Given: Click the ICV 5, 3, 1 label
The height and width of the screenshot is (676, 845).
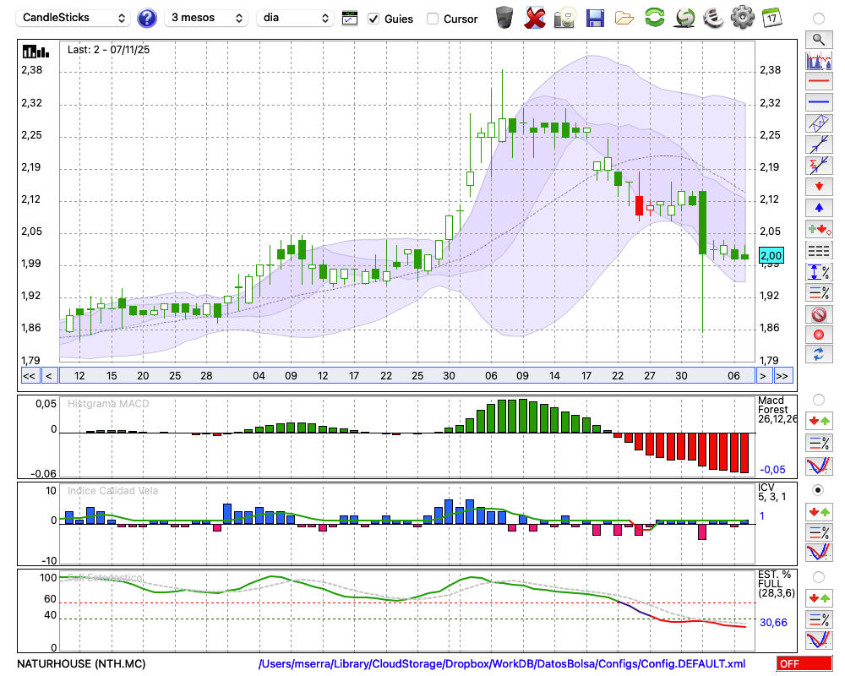Looking at the screenshot, I should click(771, 492).
